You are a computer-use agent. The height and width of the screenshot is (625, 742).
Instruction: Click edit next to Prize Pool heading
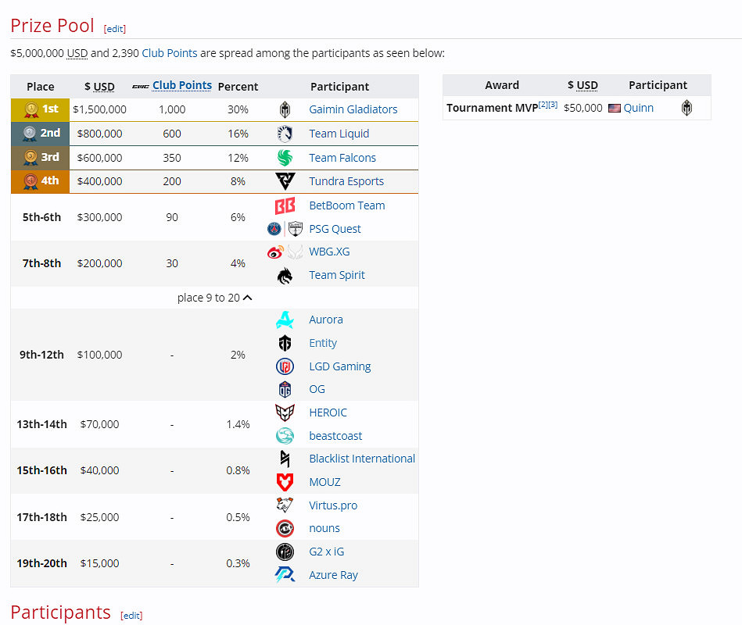point(114,28)
